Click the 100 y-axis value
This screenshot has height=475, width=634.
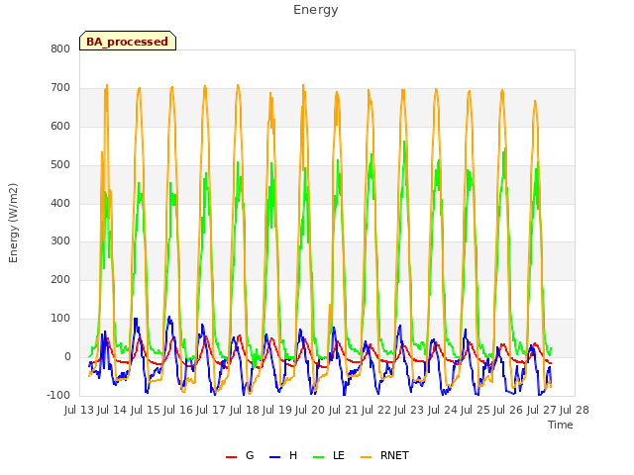coord(60,319)
